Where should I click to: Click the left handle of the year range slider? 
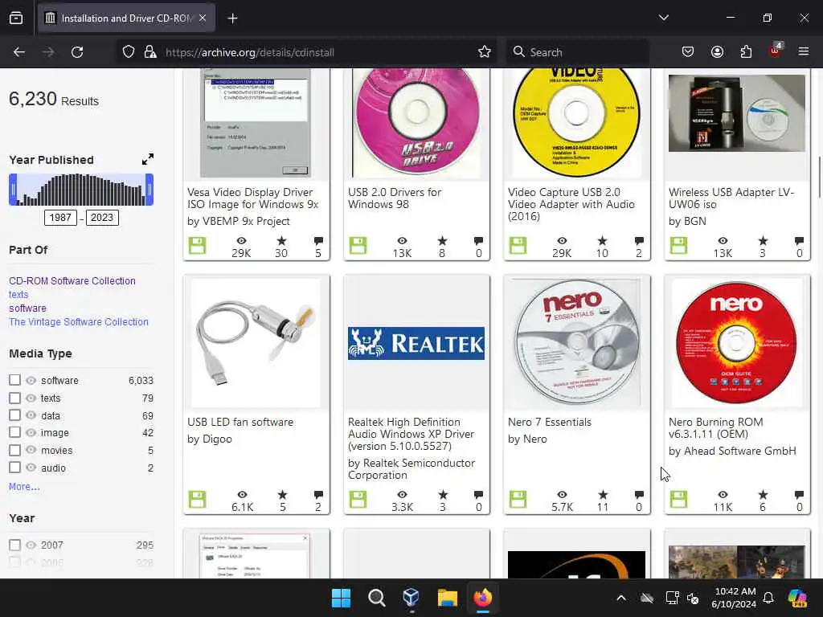pyautogui.click(x=13, y=190)
